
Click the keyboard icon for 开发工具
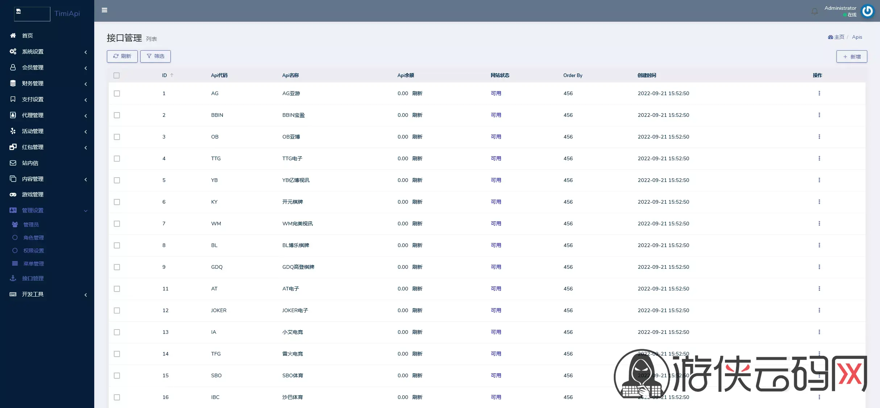[x=13, y=294]
